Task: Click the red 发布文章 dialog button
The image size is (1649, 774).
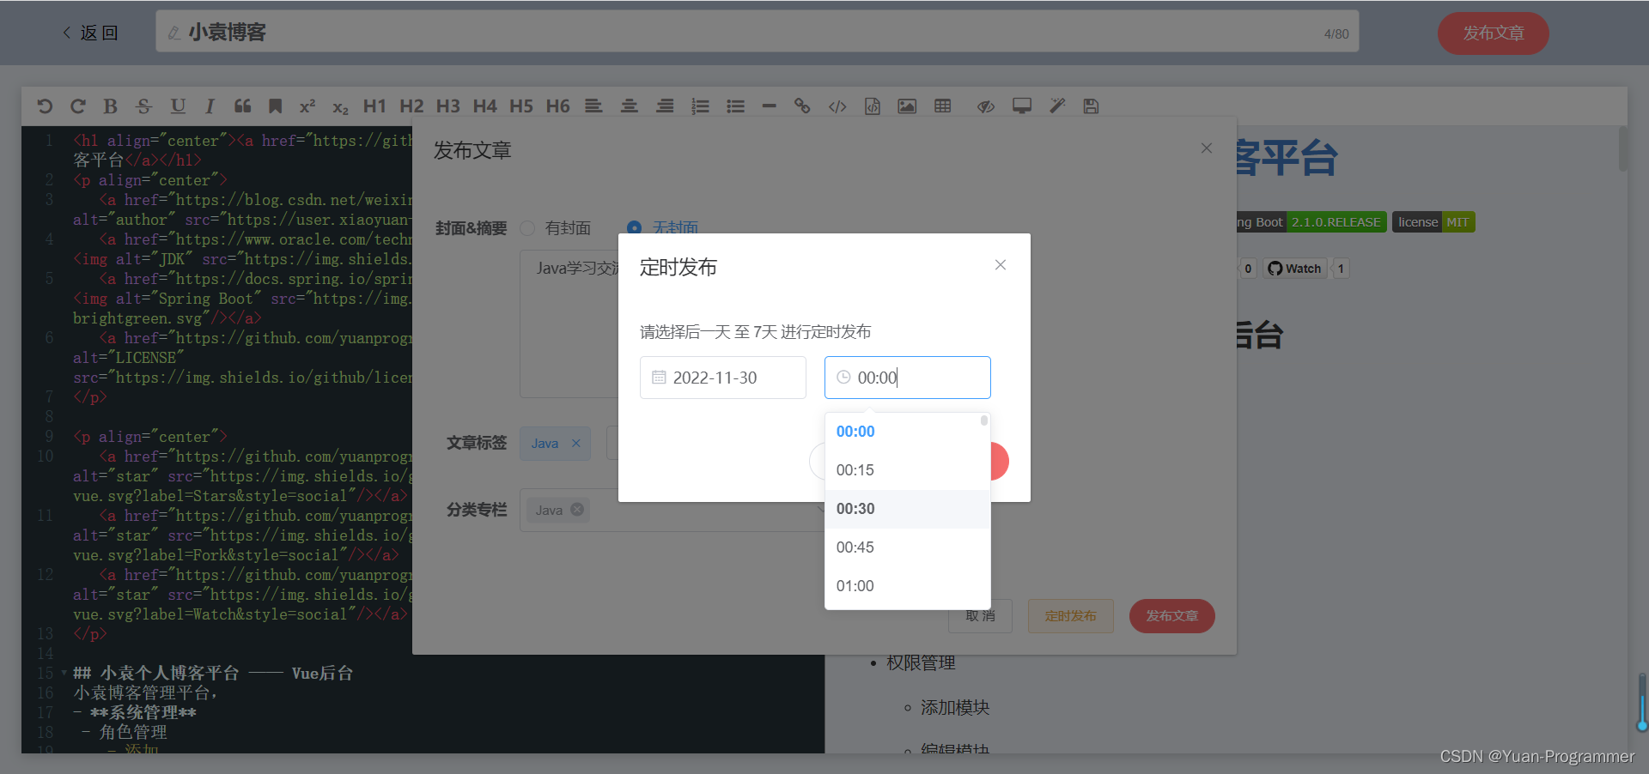Action: click(x=1171, y=616)
